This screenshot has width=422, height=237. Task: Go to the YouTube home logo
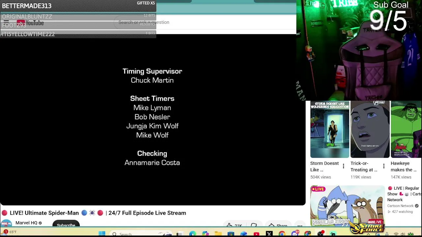click(x=30, y=23)
